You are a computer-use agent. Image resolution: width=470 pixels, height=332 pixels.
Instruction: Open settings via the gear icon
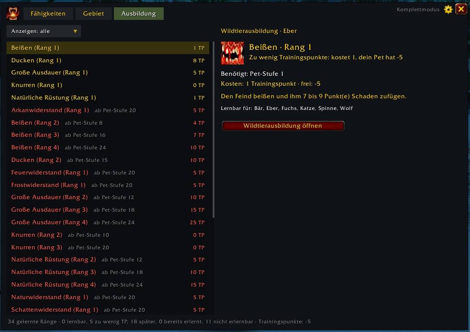[x=448, y=10]
